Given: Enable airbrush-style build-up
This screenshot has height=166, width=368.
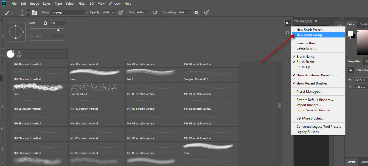Looking at the screenshot, I should 155,13.
